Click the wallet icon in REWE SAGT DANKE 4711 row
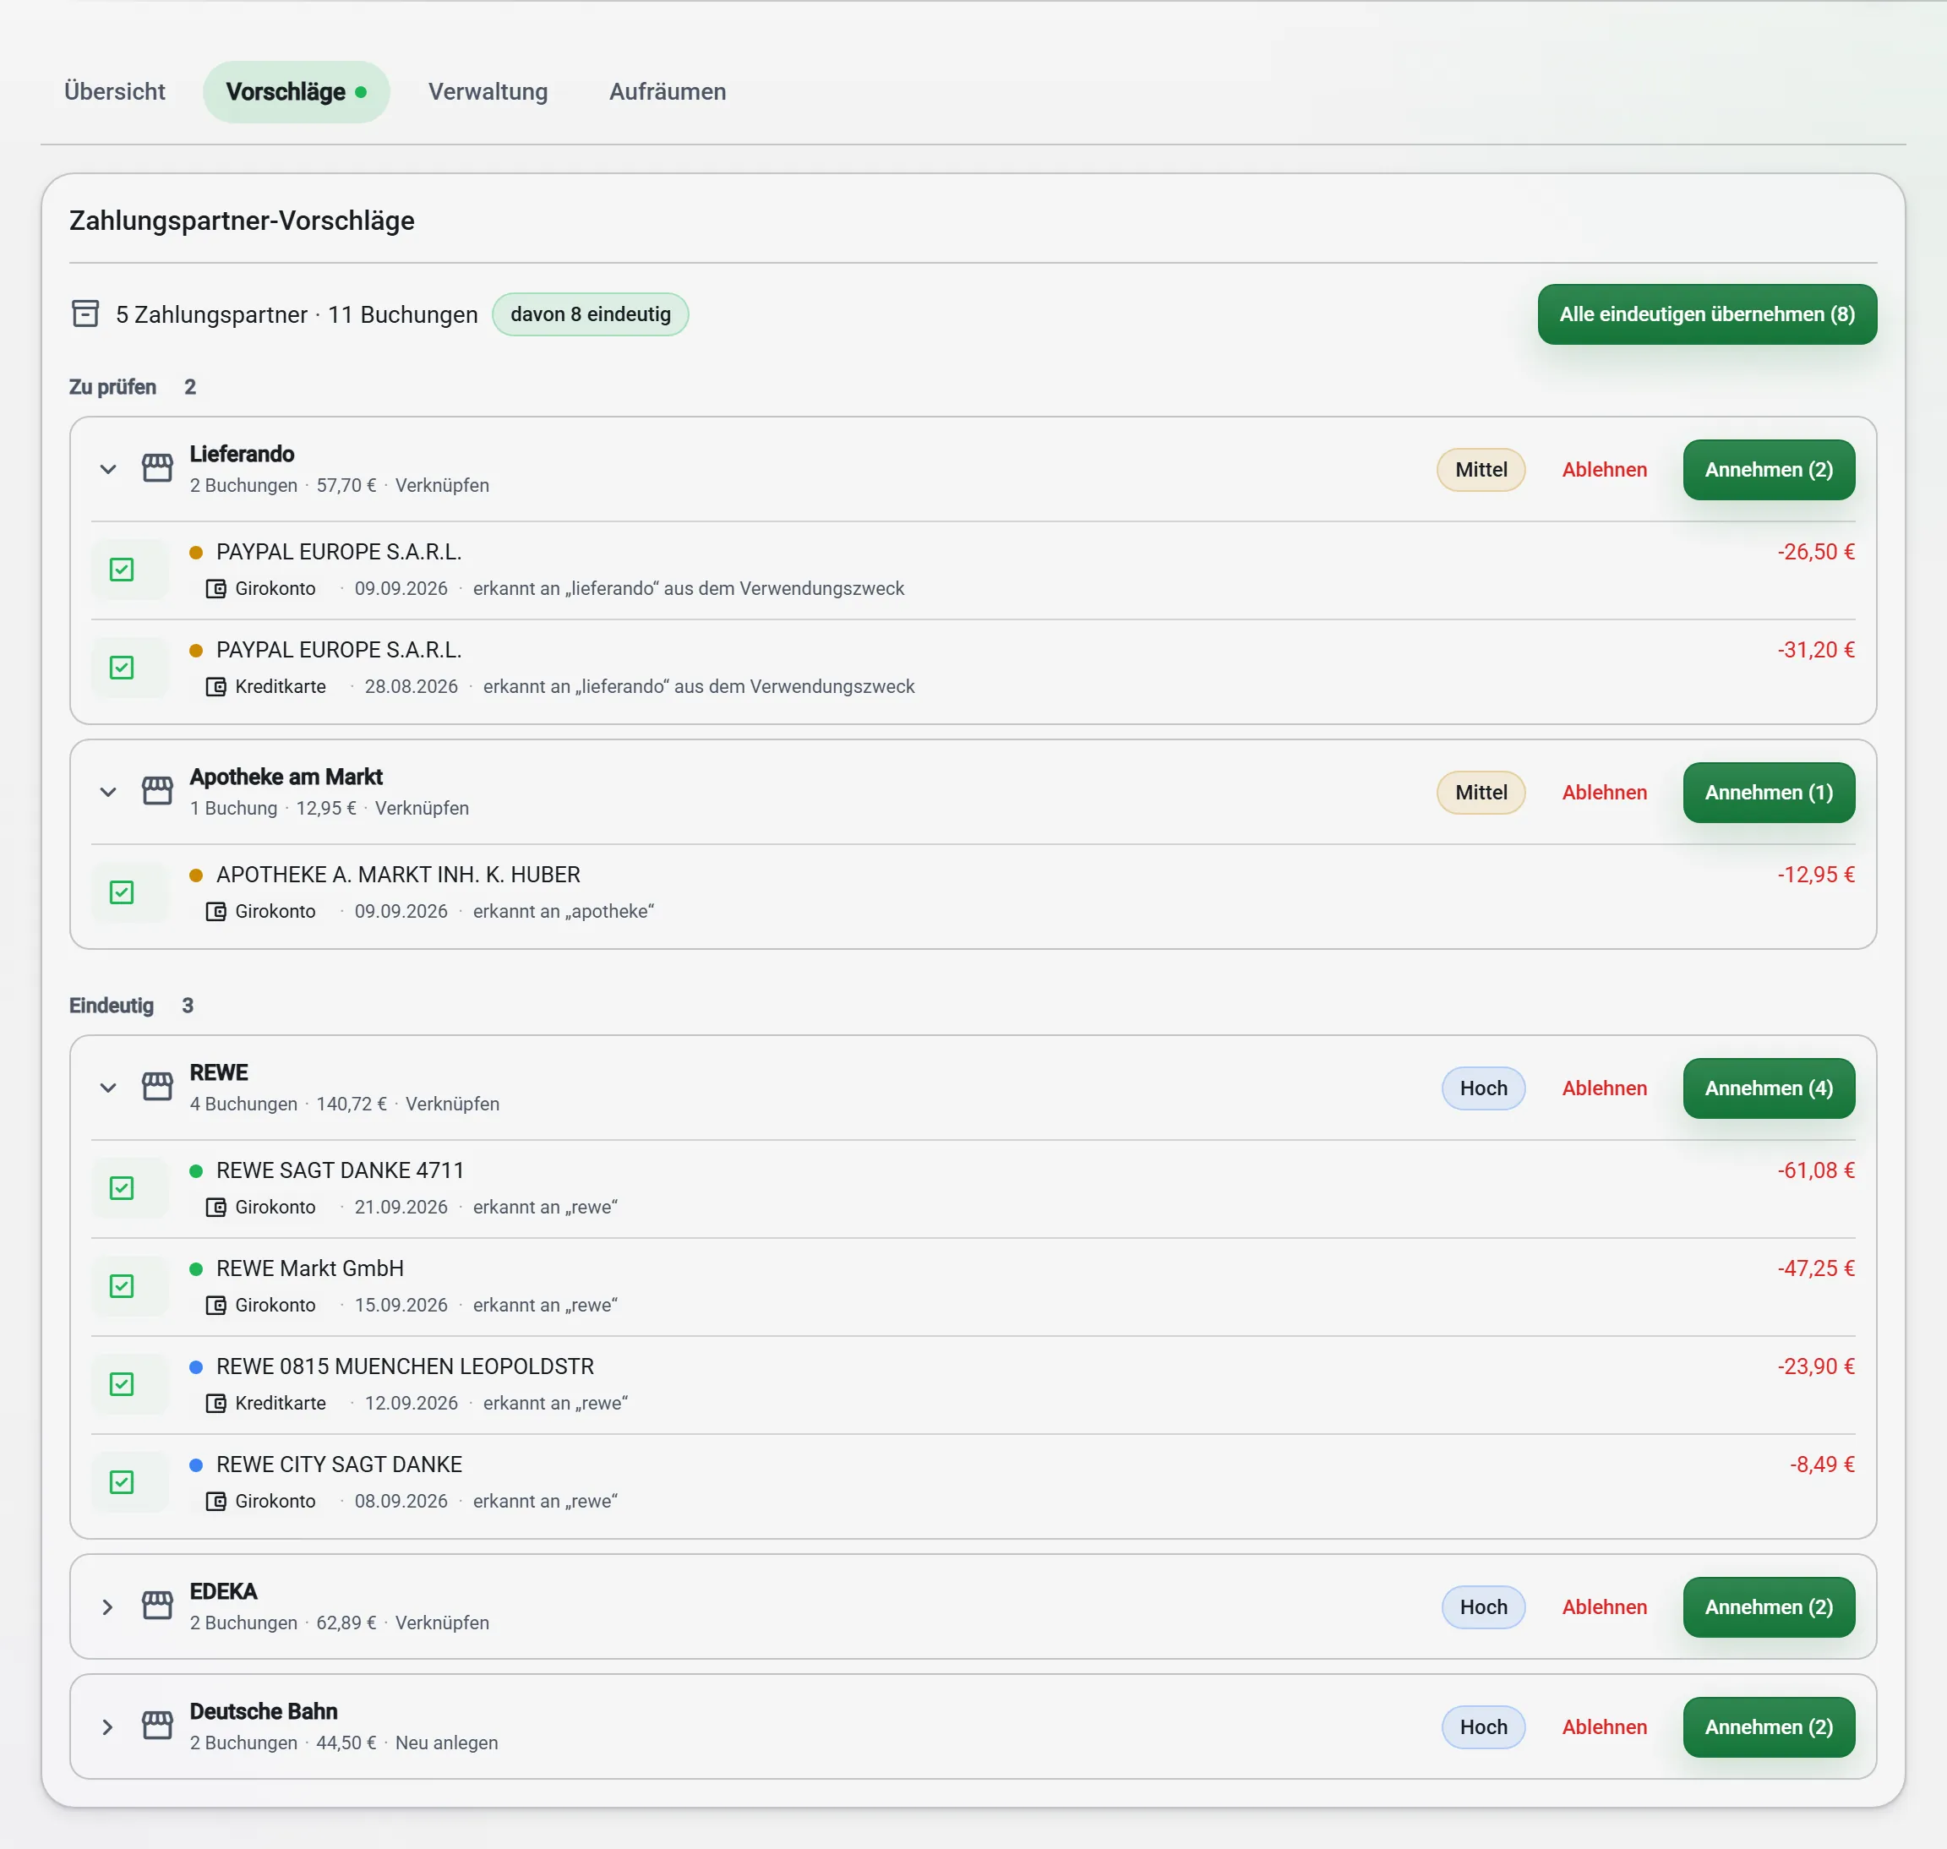This screenshot has width=1947, height=1849. [x=215, y=1207]
